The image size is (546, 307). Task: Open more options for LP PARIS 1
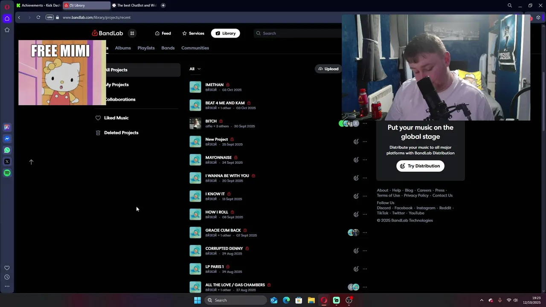tap(365, 269)
